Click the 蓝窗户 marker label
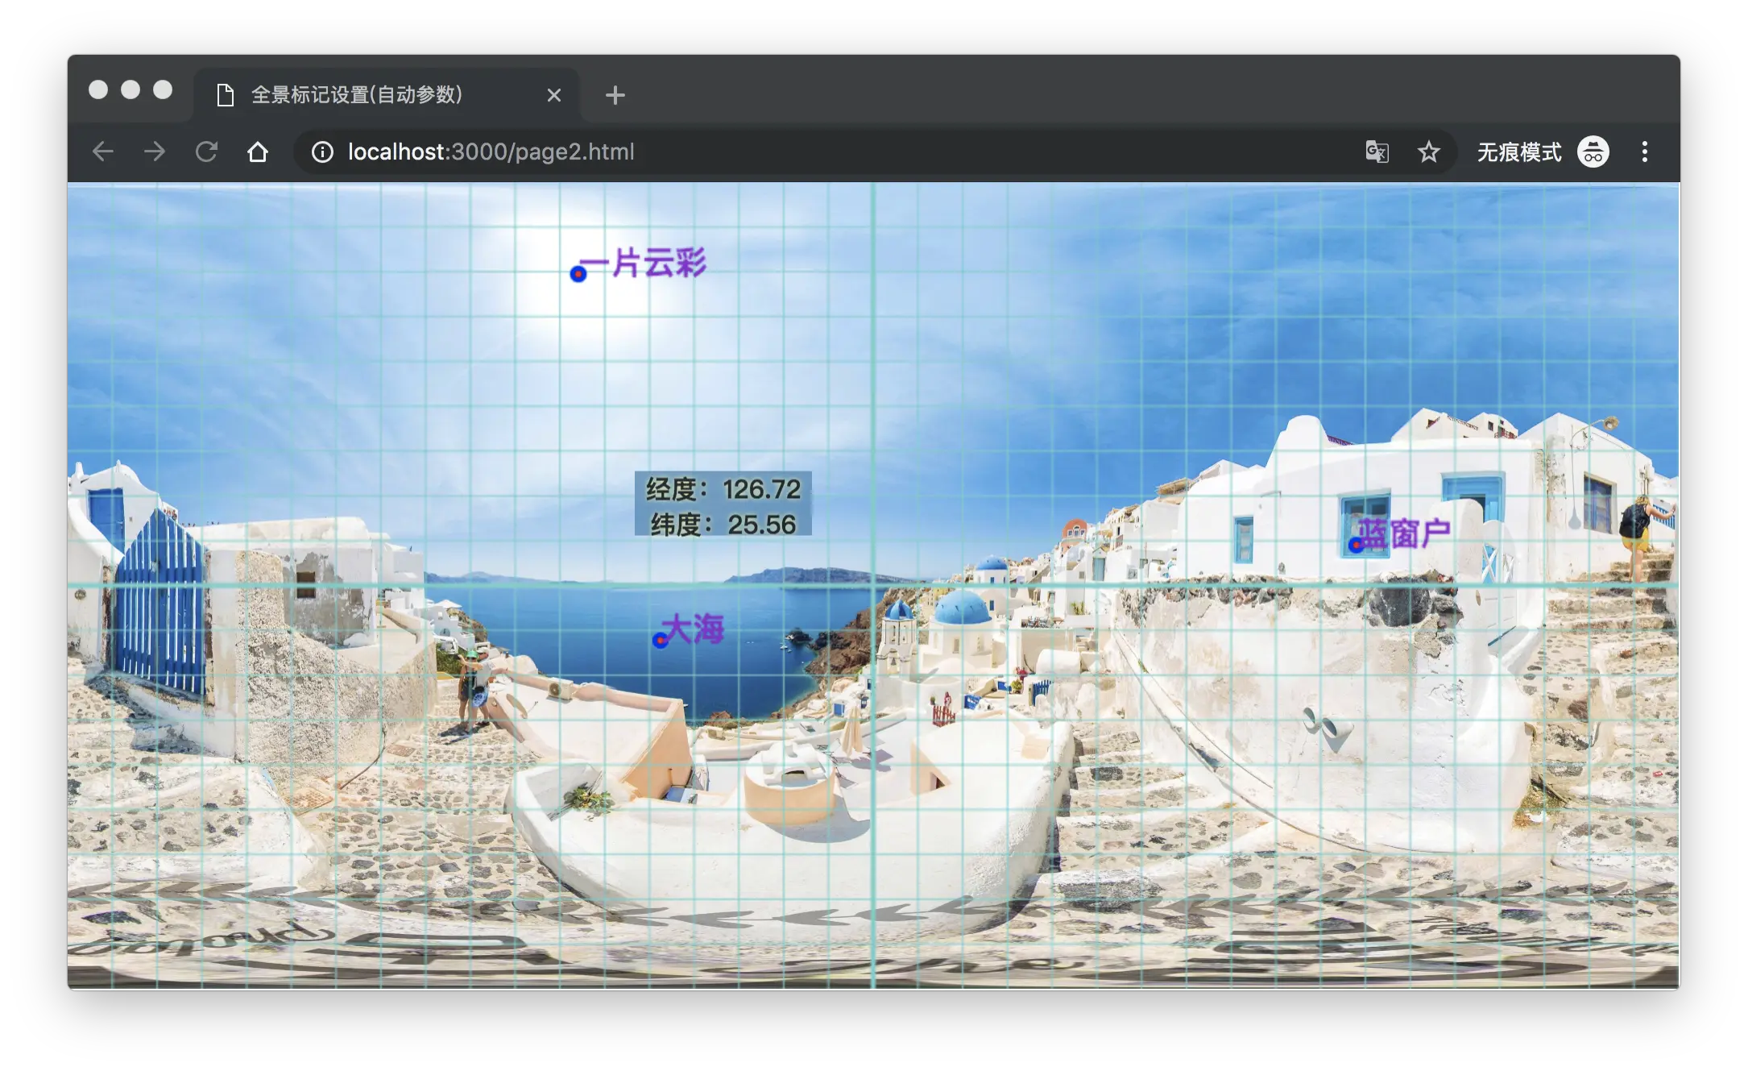Screen dimensions: 1748x1071 [1406, 533]
